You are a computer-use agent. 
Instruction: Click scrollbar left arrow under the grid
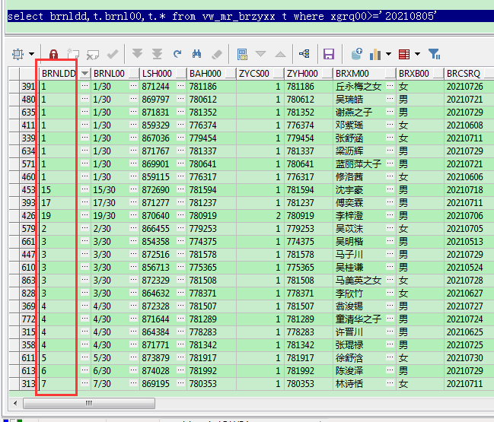pos(15,403)
